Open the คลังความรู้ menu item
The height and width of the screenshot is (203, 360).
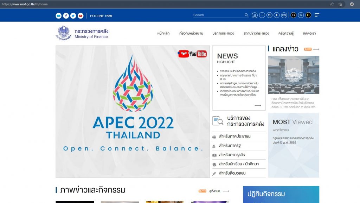(x=286, y=33)
